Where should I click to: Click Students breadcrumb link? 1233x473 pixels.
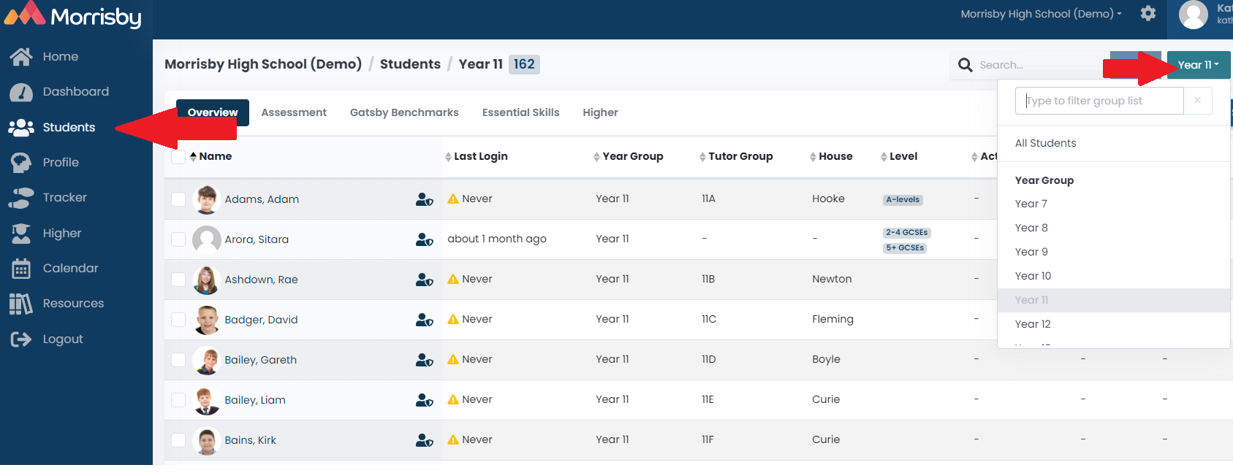pos(410,64)
